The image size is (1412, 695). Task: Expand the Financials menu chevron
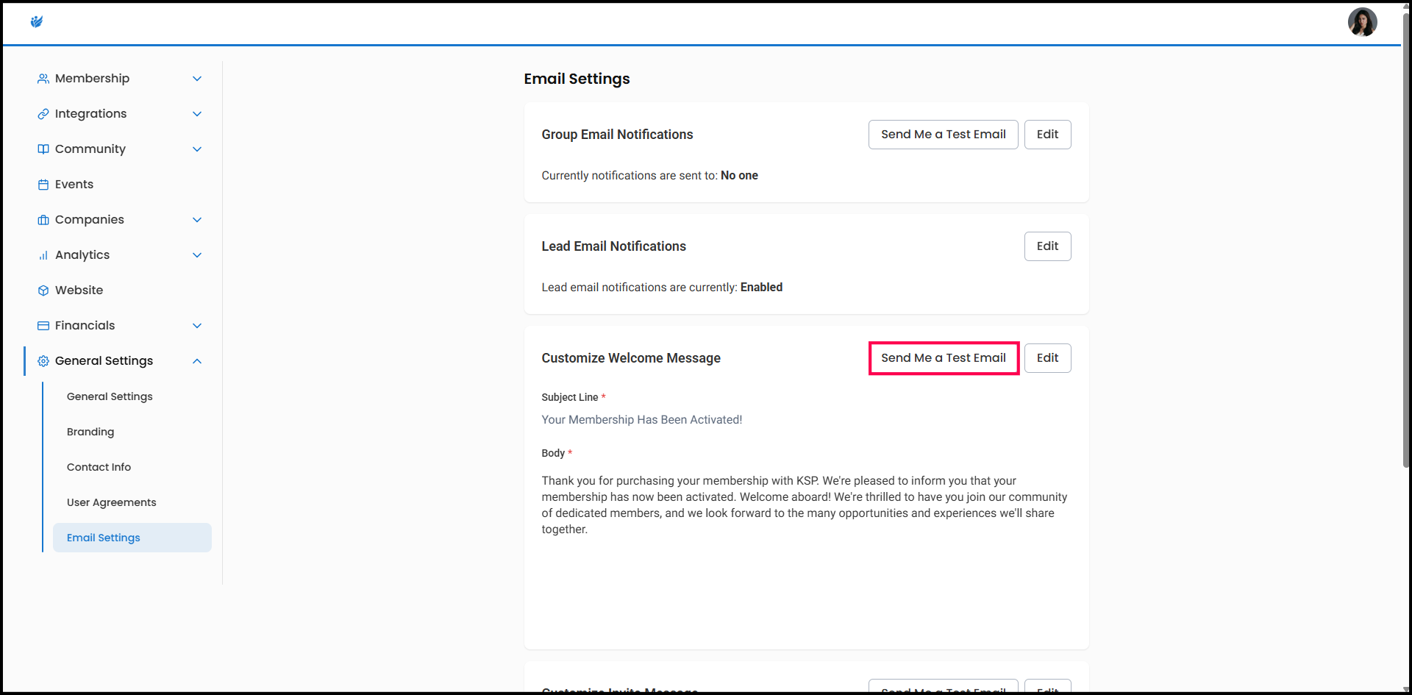tap(197, 326)
